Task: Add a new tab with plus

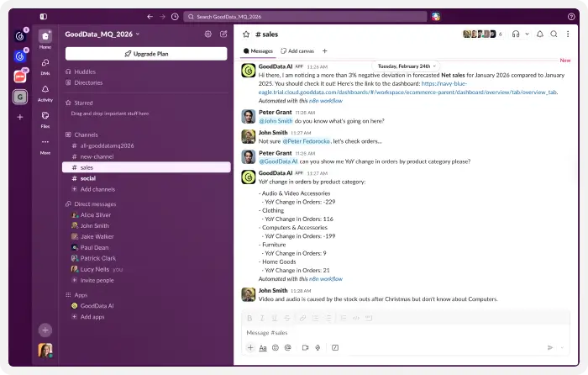Action: [325, 51]
